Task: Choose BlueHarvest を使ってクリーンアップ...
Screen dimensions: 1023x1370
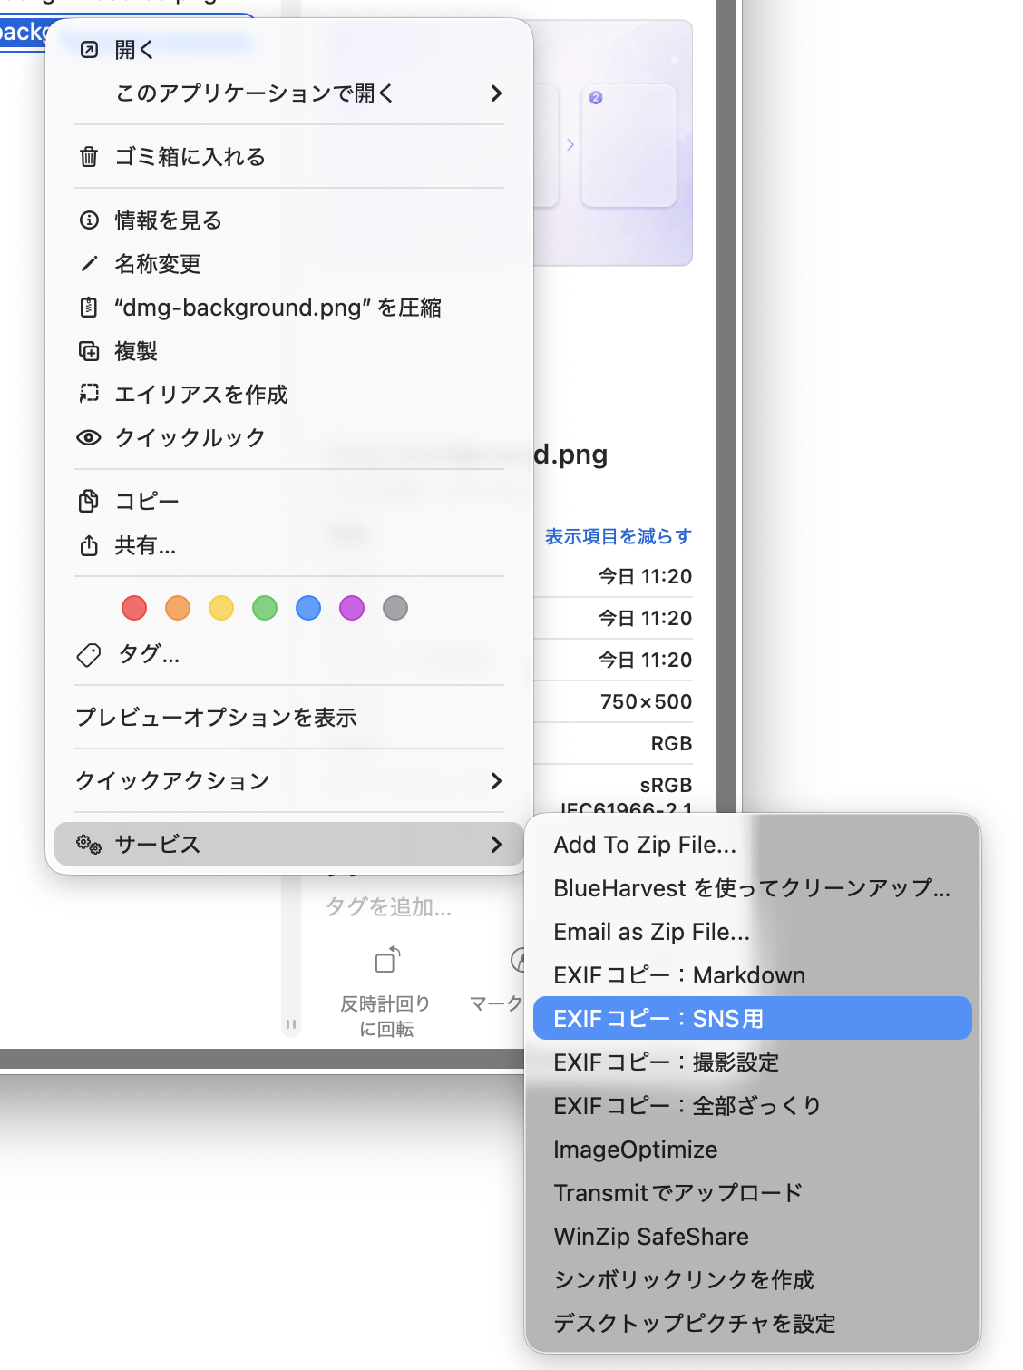Action: tap(753, 888)
